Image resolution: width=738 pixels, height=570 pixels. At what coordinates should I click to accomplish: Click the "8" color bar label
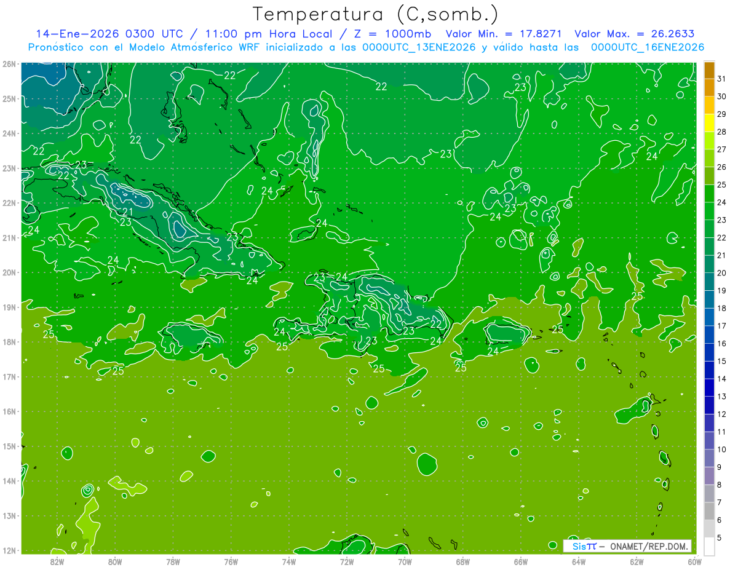(x=720, y=485)
